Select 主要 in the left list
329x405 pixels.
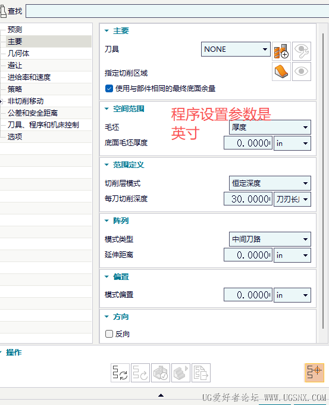(15, 41)
